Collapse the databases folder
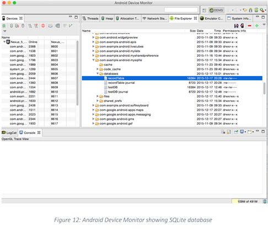This screenshot has height=231, width=268. pyautogui.click(x=98, y=73)
